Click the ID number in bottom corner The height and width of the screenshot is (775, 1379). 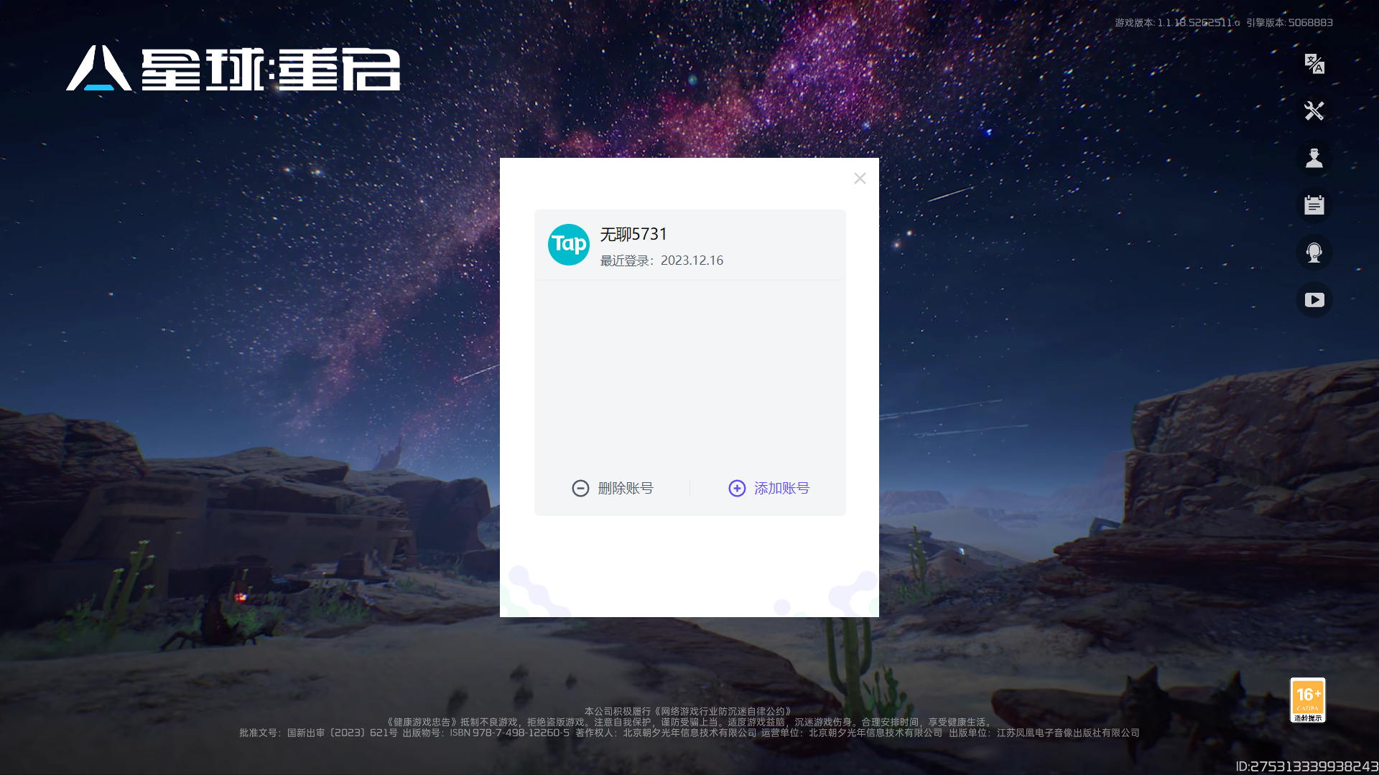(1306, 766)
